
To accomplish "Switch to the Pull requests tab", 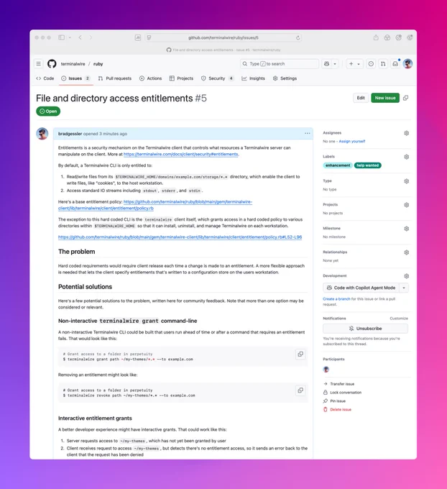I will tap(115, 78).
